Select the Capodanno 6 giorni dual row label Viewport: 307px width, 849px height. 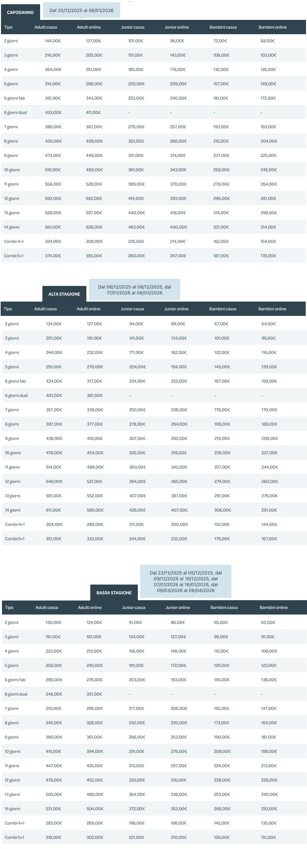click(x=16, y=112)
